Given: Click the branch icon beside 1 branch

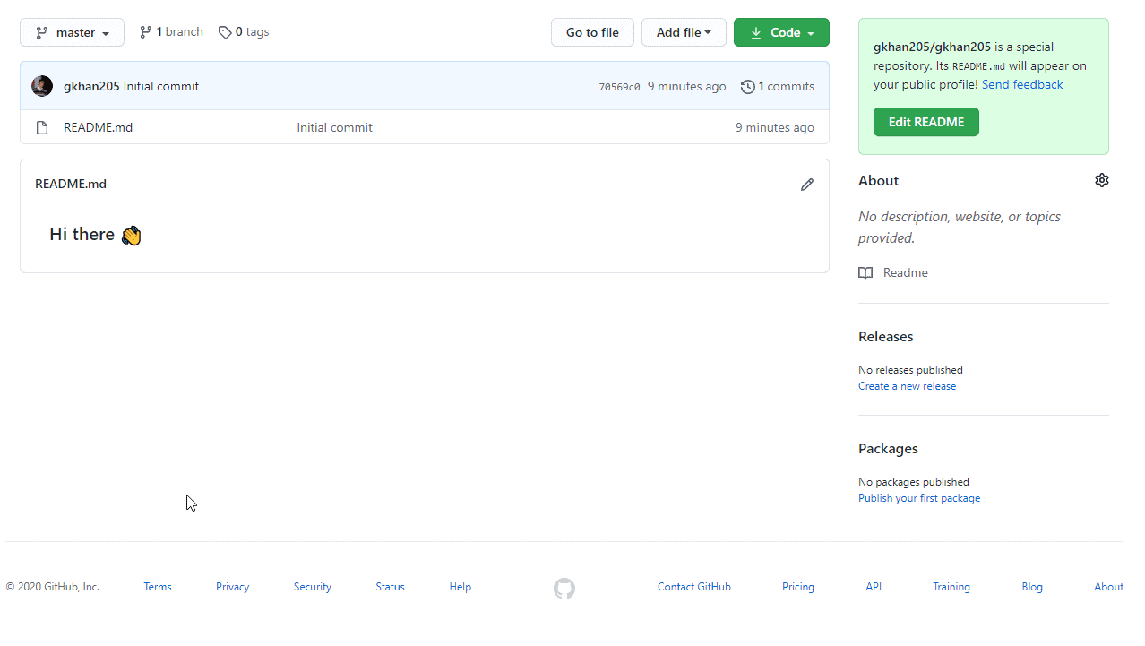Looking at the screenshot, I should 146,32.
